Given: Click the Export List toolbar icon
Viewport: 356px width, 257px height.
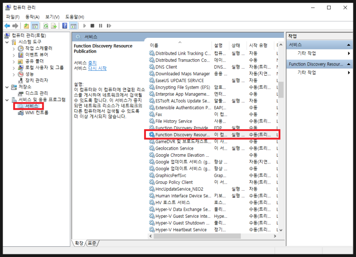Looking at the screenshot, I should click(54, 26).
